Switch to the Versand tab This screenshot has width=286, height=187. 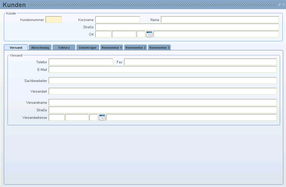tap(16, 48)
